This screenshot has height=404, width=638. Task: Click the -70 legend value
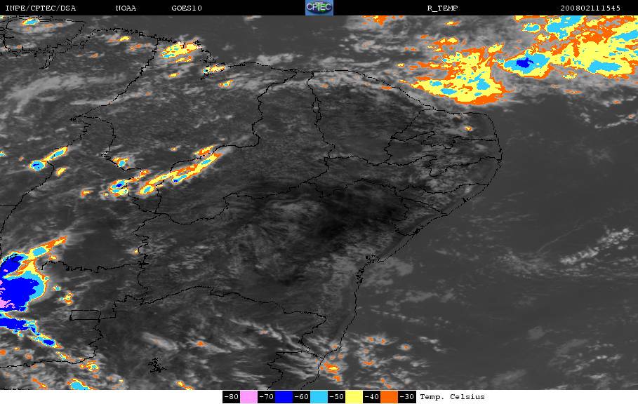click(266, 397)
